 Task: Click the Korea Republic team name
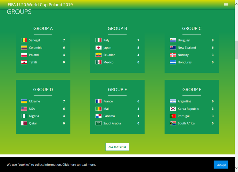[x=188, y=109]
